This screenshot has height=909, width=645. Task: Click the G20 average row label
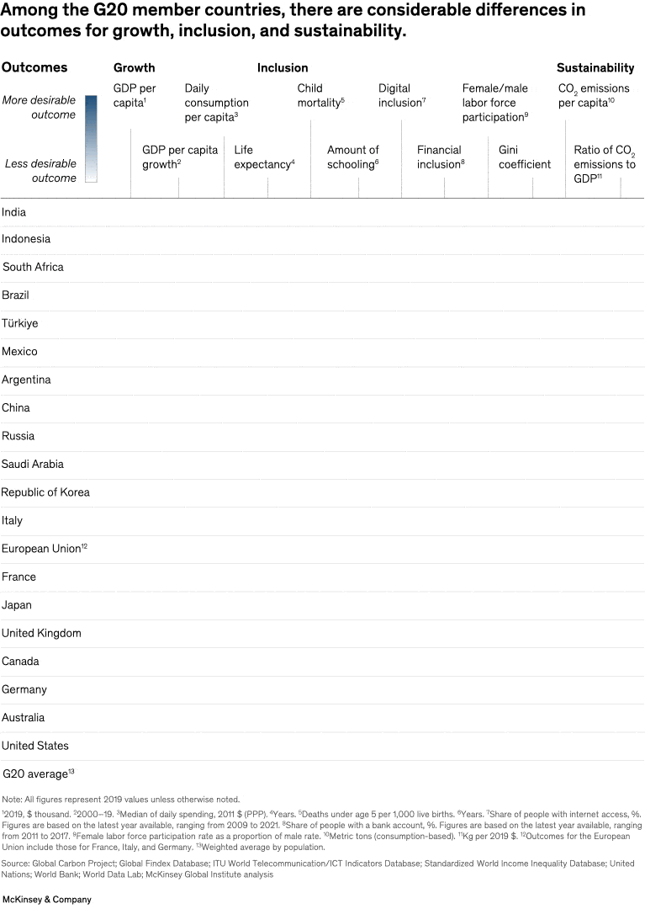[39, 773]
